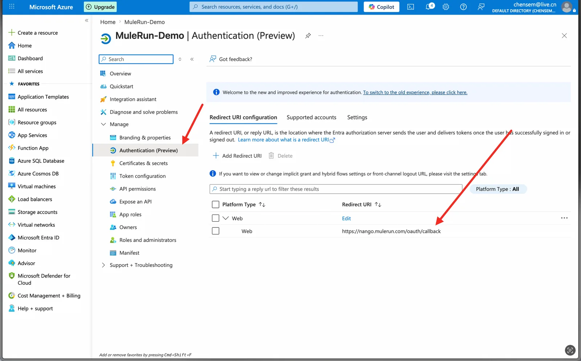Tick the select-all checkbox in table header
581x361 pixels.
click(215, 205)
